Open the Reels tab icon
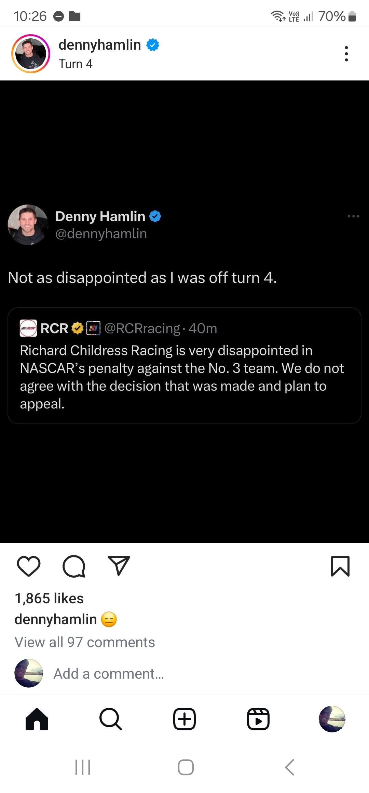Screen dimensions: 369x793 point(258,719)
